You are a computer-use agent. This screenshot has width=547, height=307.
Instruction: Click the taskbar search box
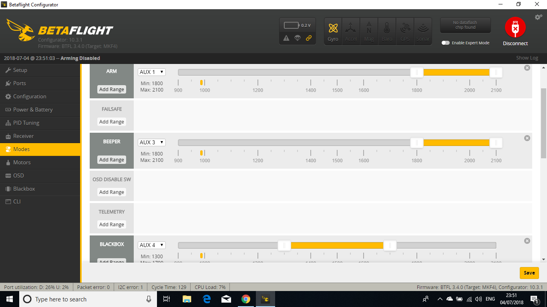pos(88,299)
